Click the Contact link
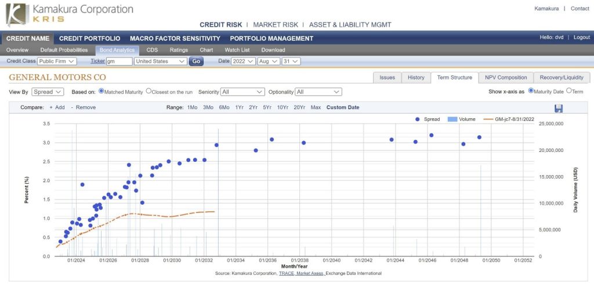This screenshot has height=286, width=594. (x=579, y=8)
